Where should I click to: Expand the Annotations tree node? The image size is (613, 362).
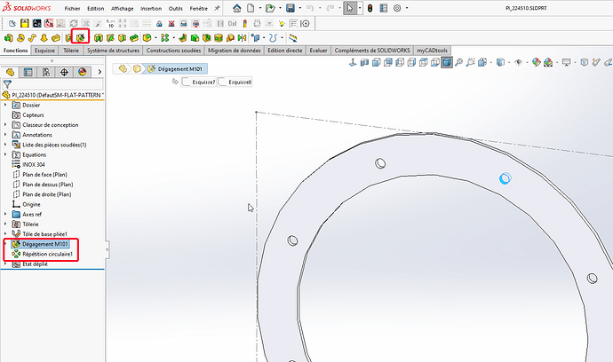(5, 134)
